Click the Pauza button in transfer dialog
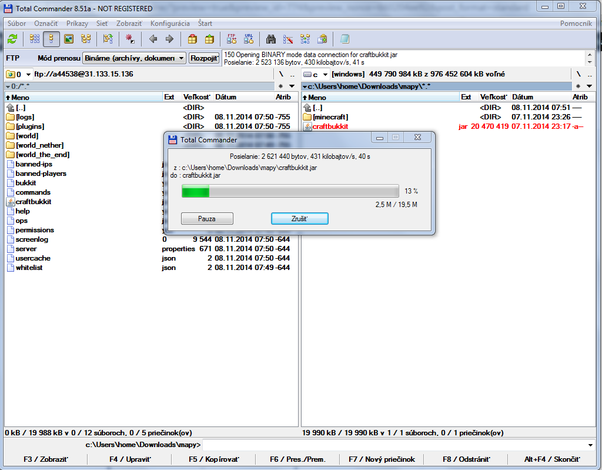602x470 pixels. [x=207, y=219]
